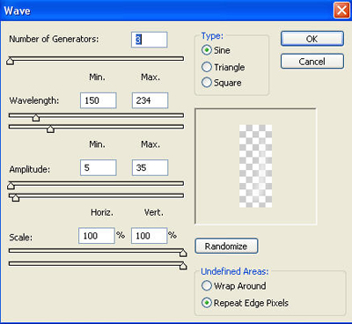Click the Amplitude Max field
The width and height of the screenshot is (352, 324).
(150, 167)
